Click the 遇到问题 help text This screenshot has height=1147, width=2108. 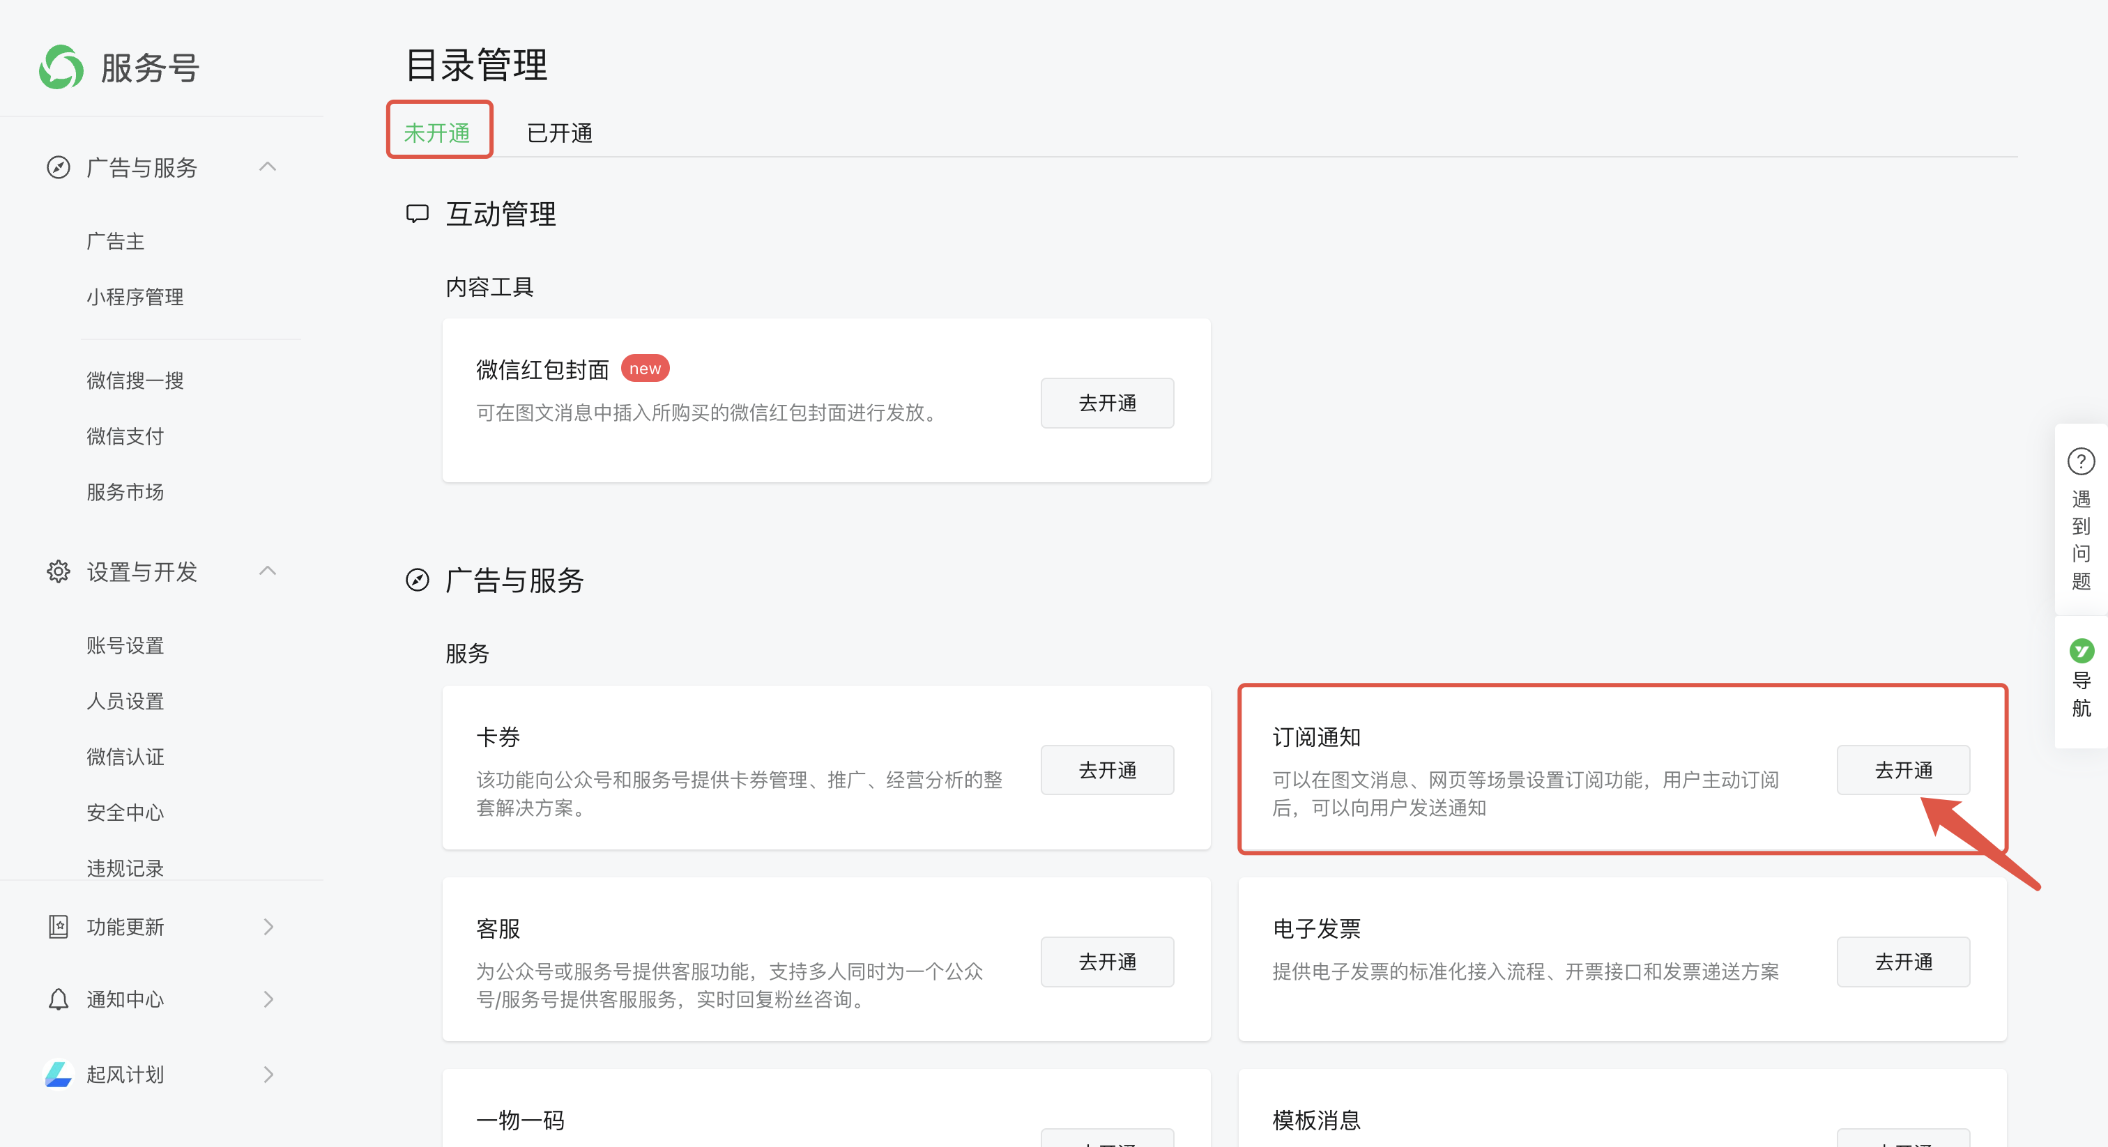2081,540
